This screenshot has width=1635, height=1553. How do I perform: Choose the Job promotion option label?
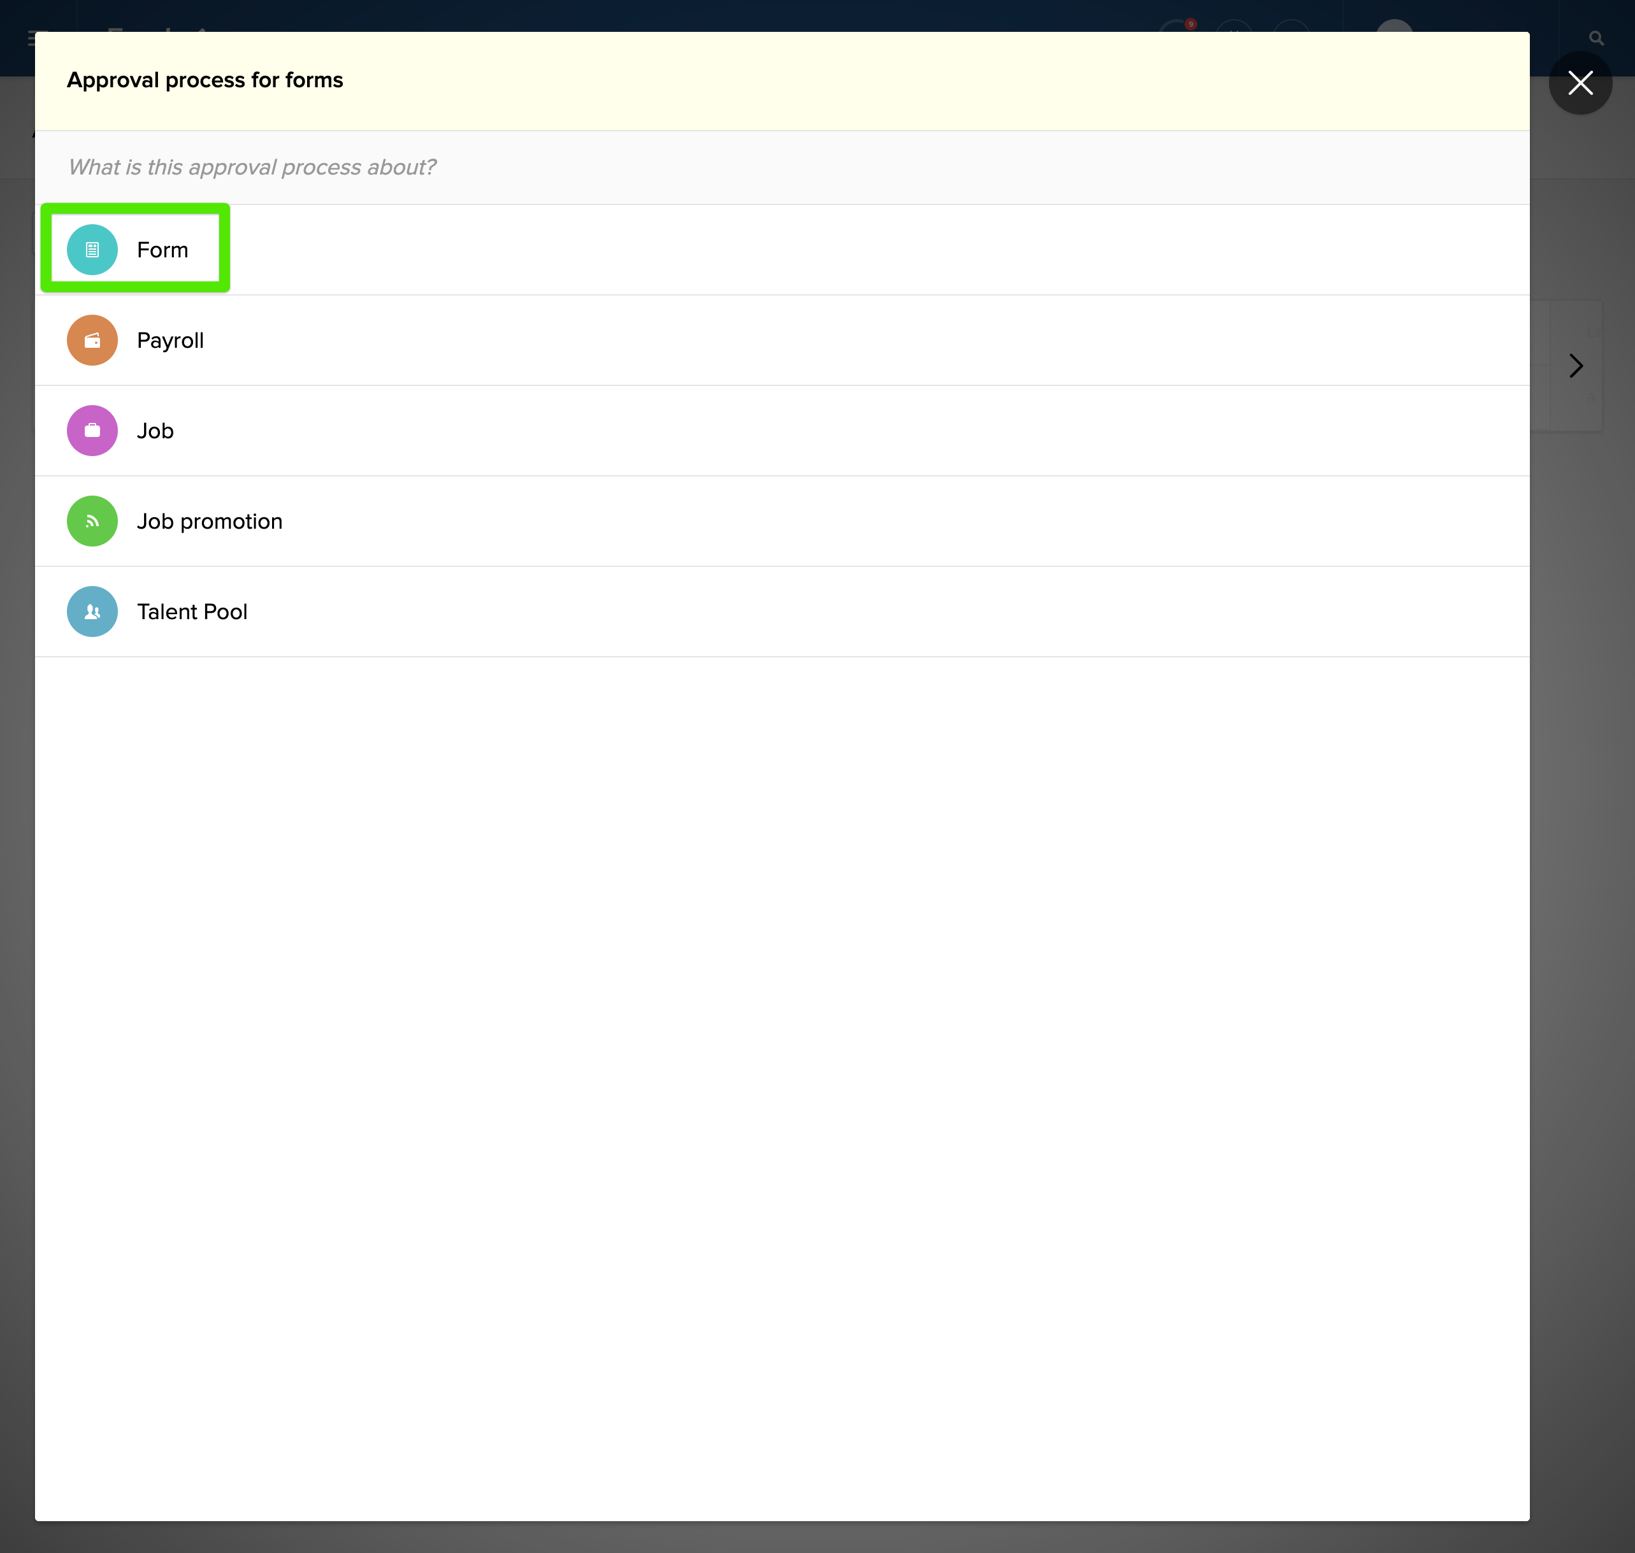click(x=210, y=522)
